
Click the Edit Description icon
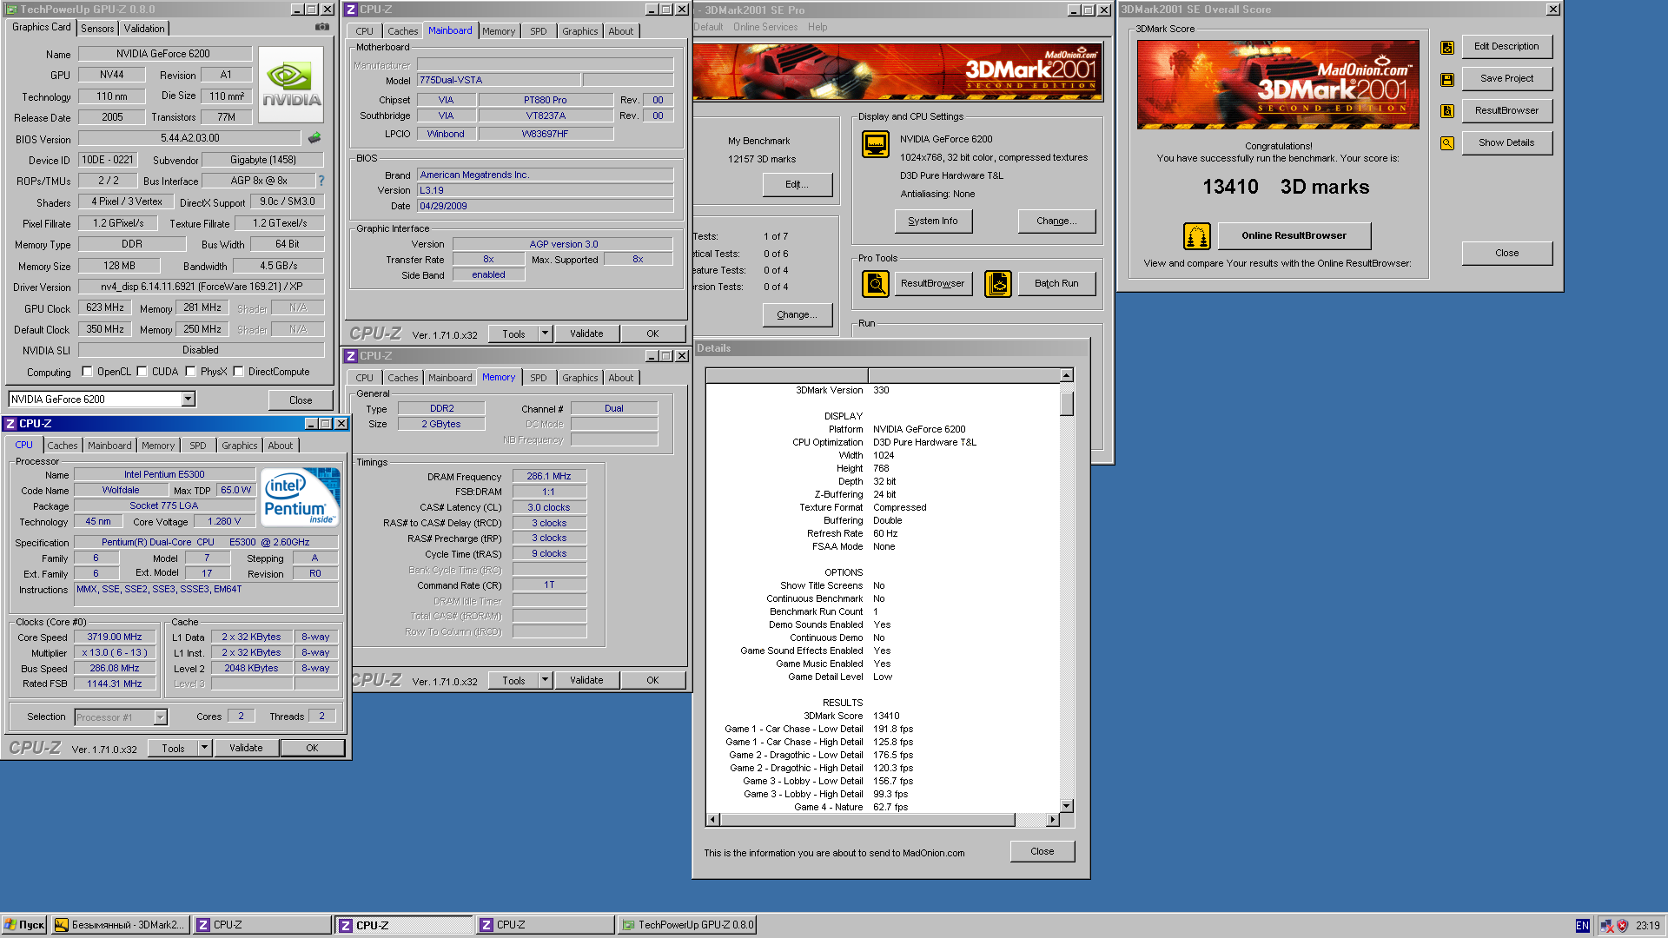1447,47
